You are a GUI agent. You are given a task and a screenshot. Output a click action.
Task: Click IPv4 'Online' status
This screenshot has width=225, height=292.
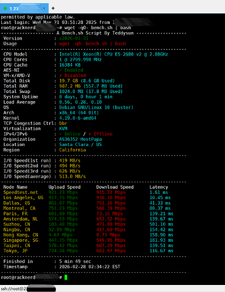pyautogui.click(x=72, y=134)
